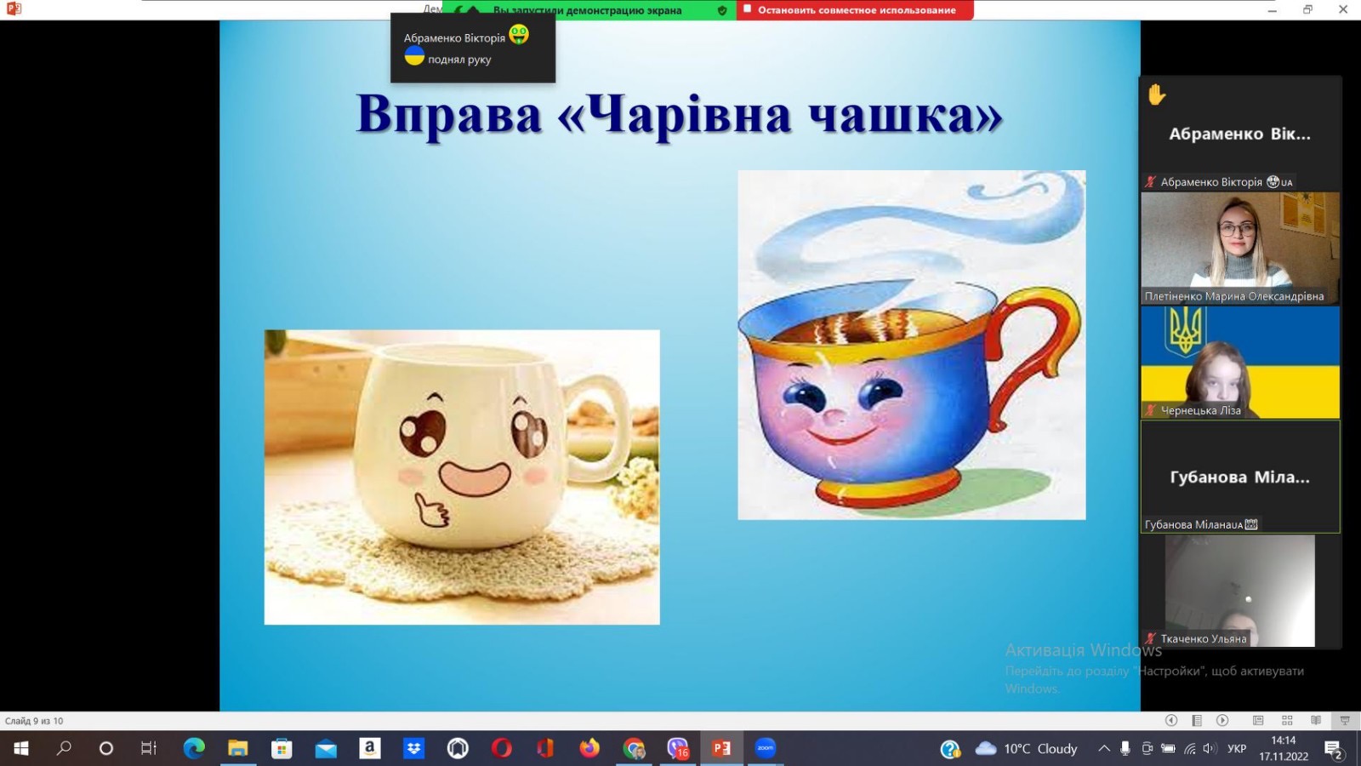The width and height of the screenshot is (1361, 766).
Task: Open File Explorer from taskbar
Action: pyautogui.click(x=237, y=748)
